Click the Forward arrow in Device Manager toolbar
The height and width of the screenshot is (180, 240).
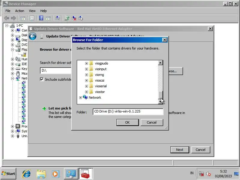pyautogui.click(x=13, y=18)
